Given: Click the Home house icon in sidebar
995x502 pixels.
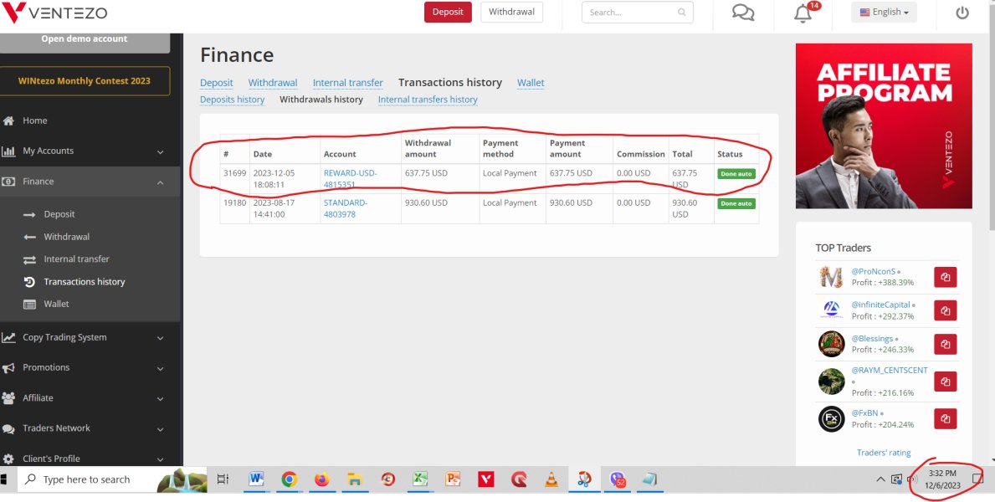Looking at the screenshot, I should 8,120.
